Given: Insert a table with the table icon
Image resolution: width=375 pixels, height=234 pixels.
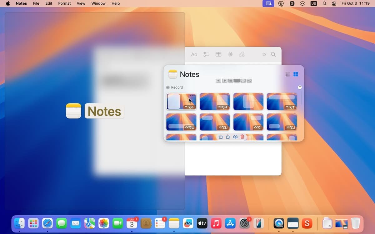Looking at the screenshot, I should pyautogui.click(x=218, y=54).
